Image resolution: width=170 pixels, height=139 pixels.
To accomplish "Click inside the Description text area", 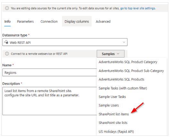I will point(49,101).
